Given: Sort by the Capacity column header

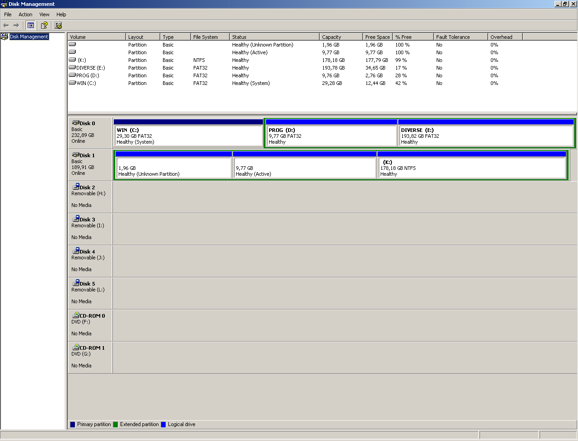Looking at the screenshot, I should click(341, 37).
